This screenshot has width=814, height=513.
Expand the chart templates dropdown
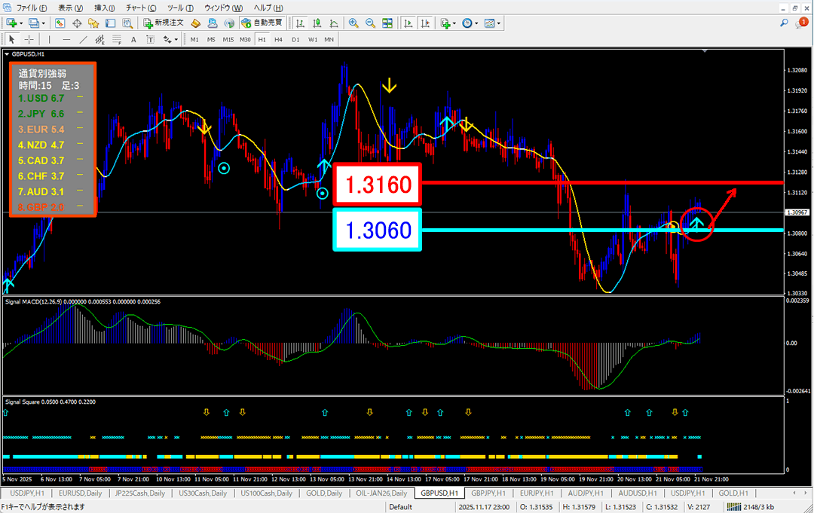tap(499, 23)
